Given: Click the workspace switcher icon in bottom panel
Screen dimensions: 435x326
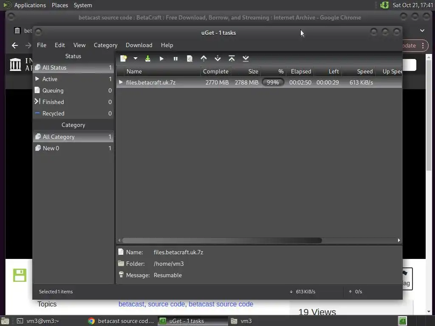Looking at the screenshot, I should click(402, 321).
